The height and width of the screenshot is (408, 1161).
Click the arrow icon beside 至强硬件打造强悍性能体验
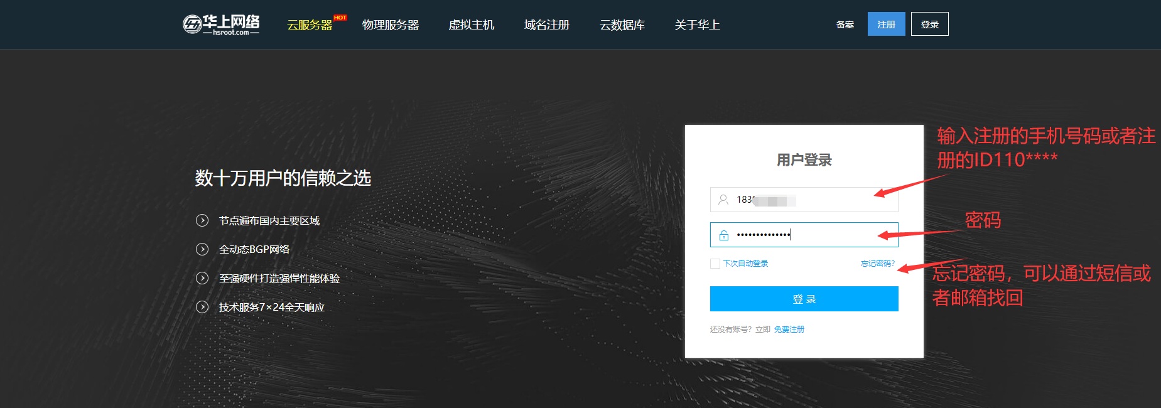click(202, 278)
